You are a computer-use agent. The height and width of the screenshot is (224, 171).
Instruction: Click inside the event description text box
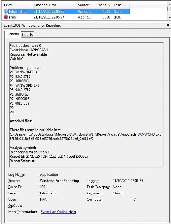point(86,105)
